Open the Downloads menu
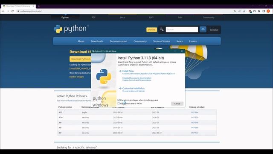 (97, 41)
